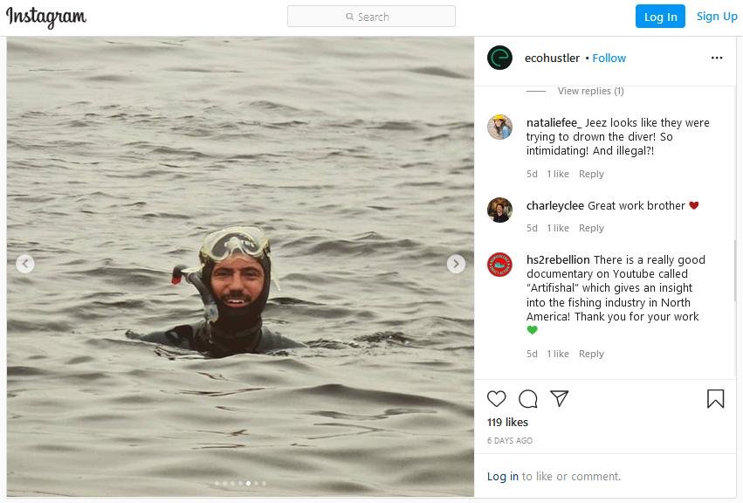Open the Sign Up link
This screenshot has width=743, height=503.
(x=716, y=16)
